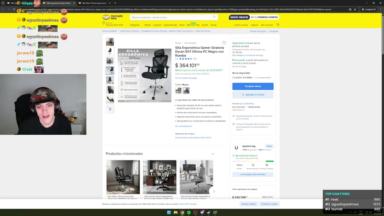Open Centro de Privacidad link
Screen dimensions: 384x216
coord(188,204)
